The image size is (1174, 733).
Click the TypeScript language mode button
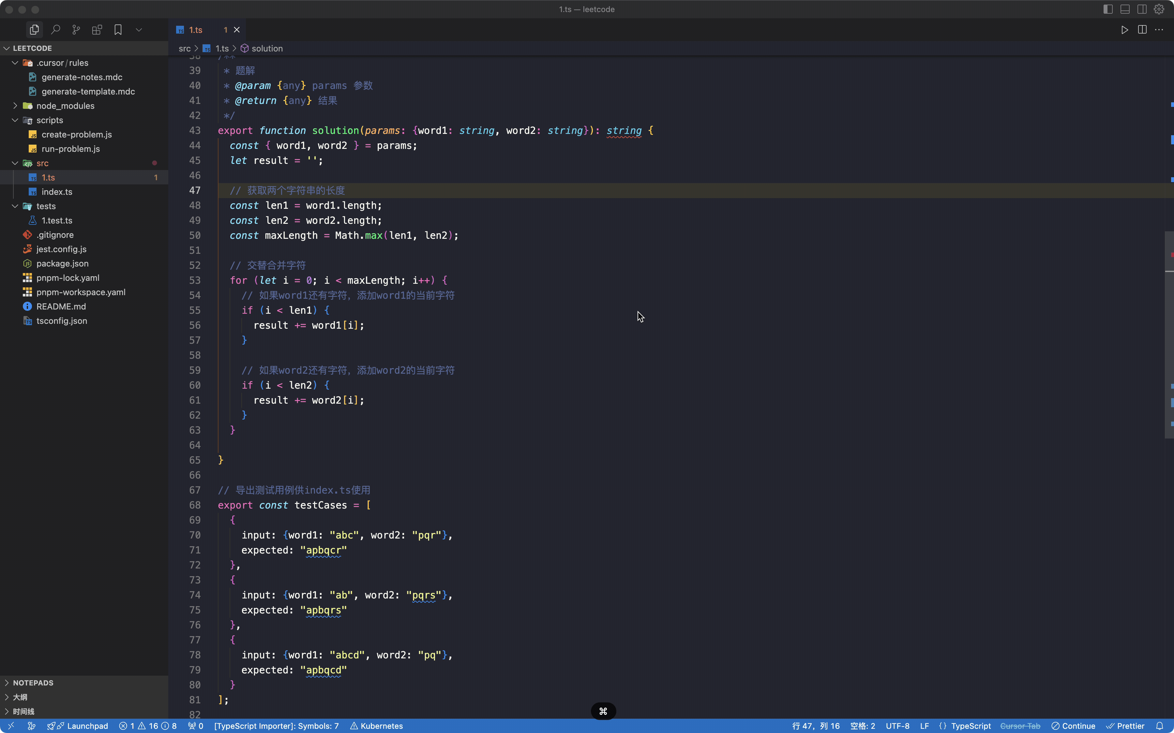pos(970,726)
